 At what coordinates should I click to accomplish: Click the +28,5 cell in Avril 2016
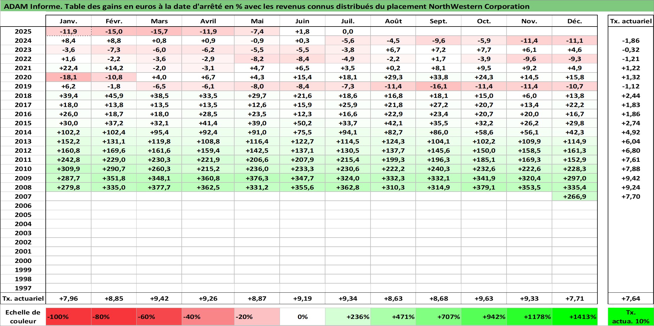pos(208,114)
